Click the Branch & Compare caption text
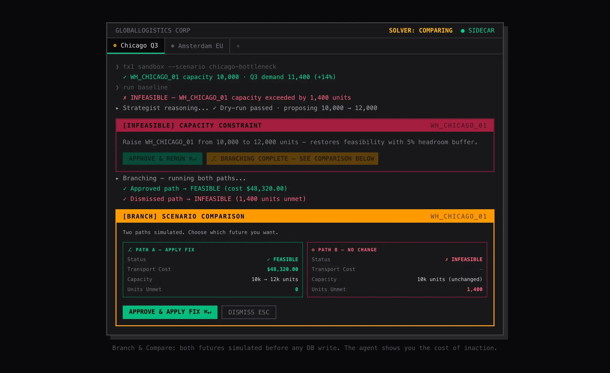This screenshot has width=610, height=373. point(305,348)
